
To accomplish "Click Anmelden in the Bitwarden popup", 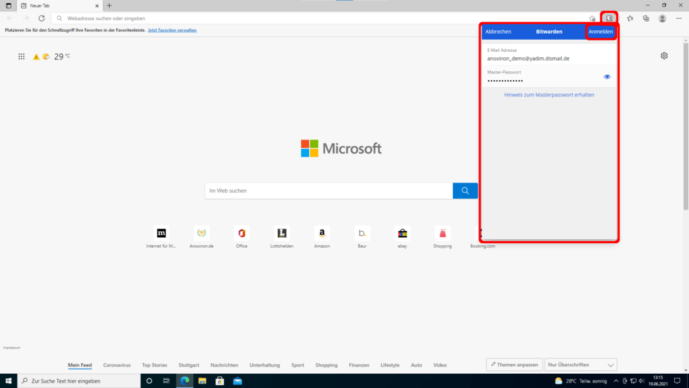I will tap(601, 32).
